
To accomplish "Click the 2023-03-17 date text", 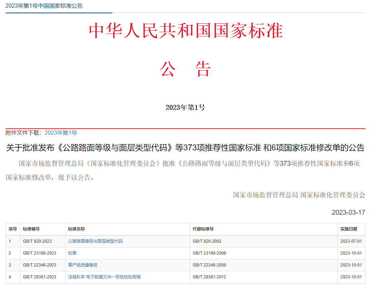I will 348,212.
